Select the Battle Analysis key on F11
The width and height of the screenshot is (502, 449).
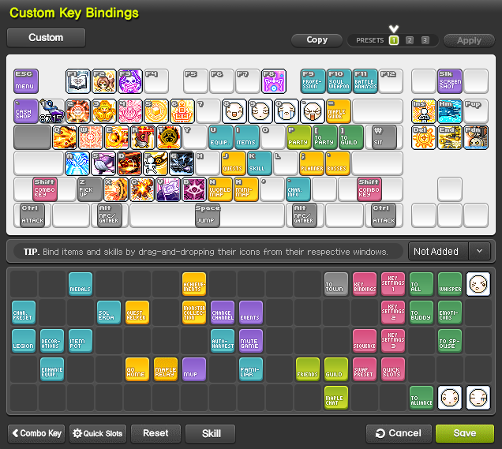365,81
